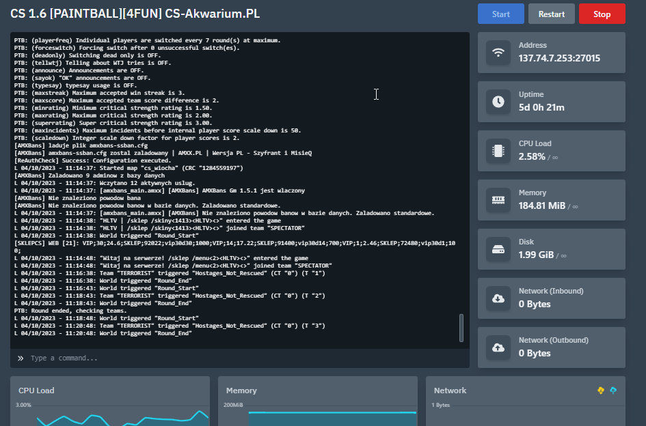Click the cloud download icon for Network (Inbound)
This screenshot has height=426, width=646.
pyautogui.click(x=498, y=298)
